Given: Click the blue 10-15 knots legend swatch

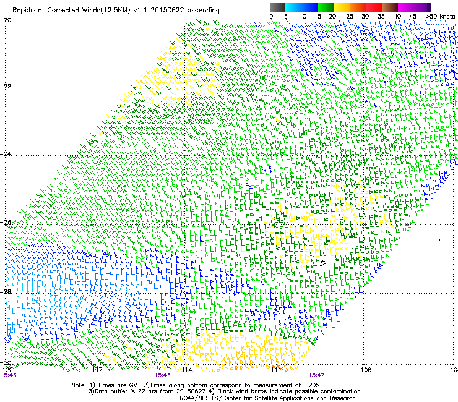Looking at the screenshot, I should (x=309, y=7).
